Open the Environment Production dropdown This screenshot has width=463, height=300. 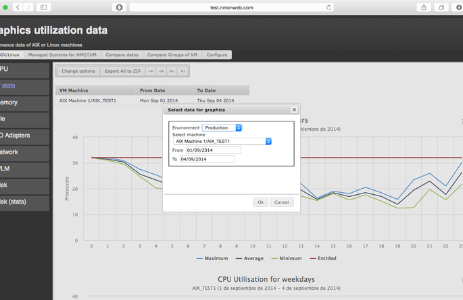222,127
